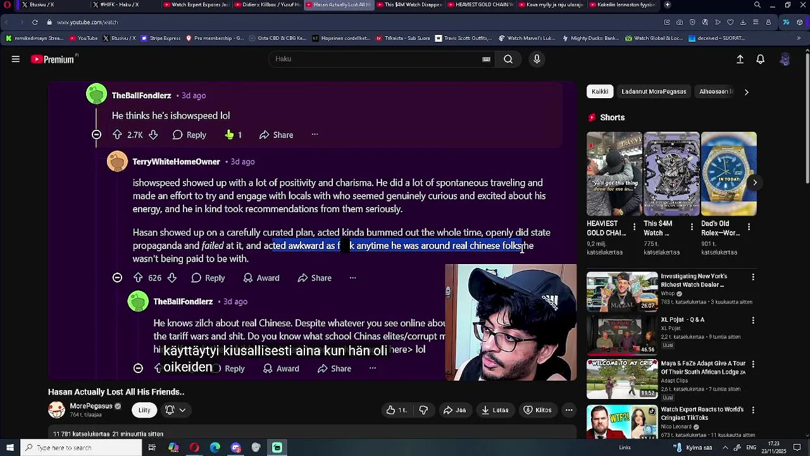Screen dimensions: 810x456
Task: Click the Lataa download button
Action: pos(494,410)
